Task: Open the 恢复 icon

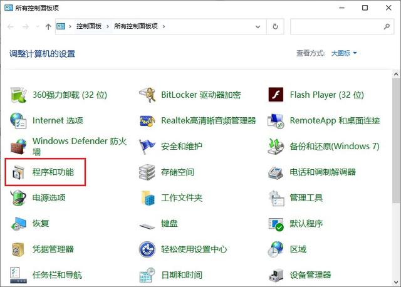Action: 18,224
